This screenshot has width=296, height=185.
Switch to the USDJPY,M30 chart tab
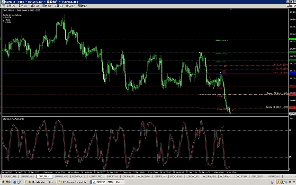coord(96,176)
